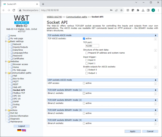Activate Binary1 sockets checkbox
The height and width of the screenshot is (137, 162).
tap(84, 93)
